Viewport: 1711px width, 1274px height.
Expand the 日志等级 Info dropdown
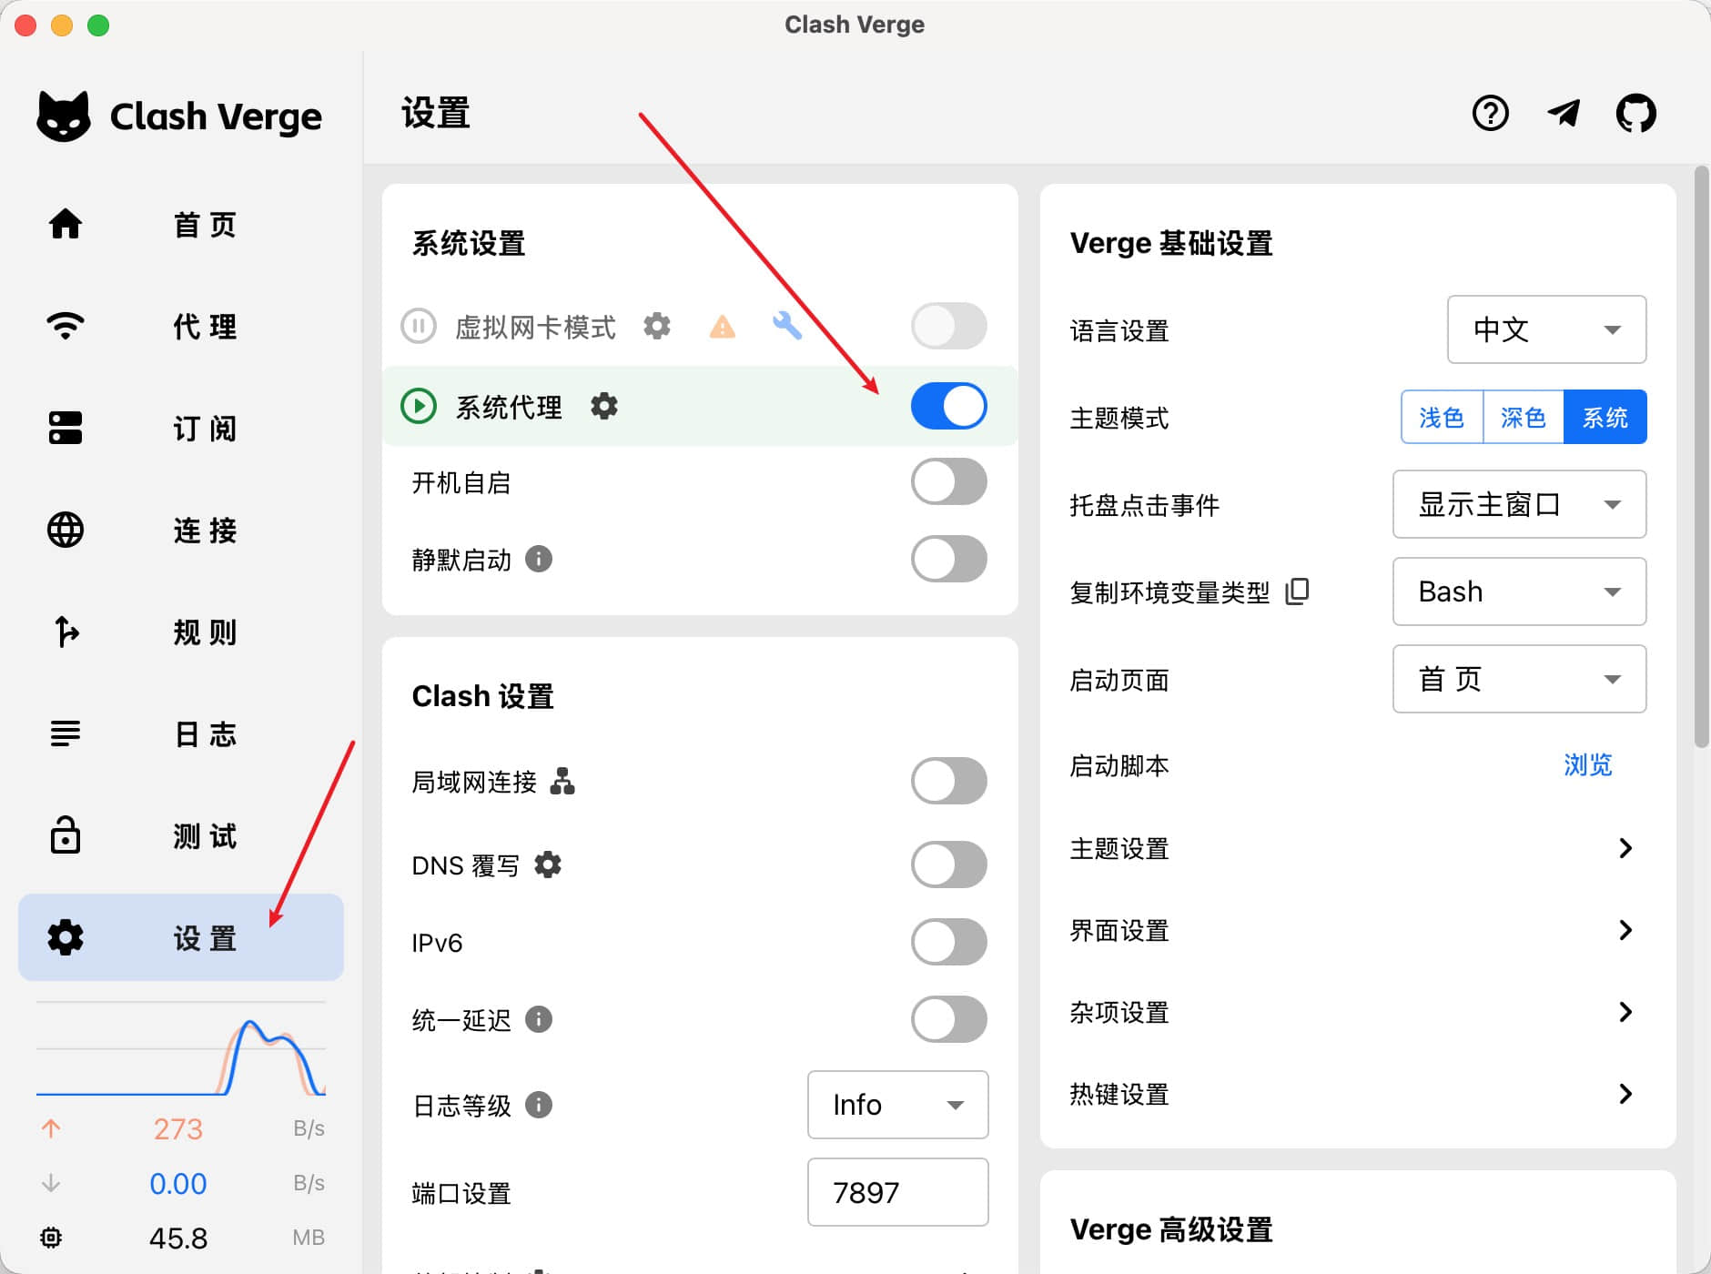click(896, 1105)
